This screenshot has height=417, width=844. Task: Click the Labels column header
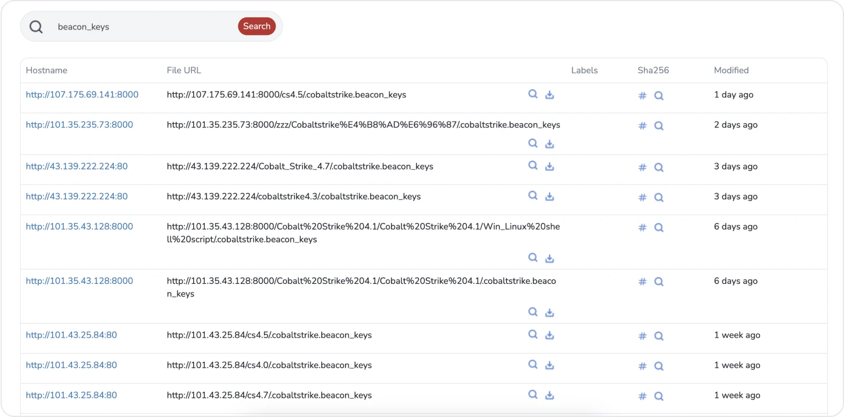click(584, 70)
